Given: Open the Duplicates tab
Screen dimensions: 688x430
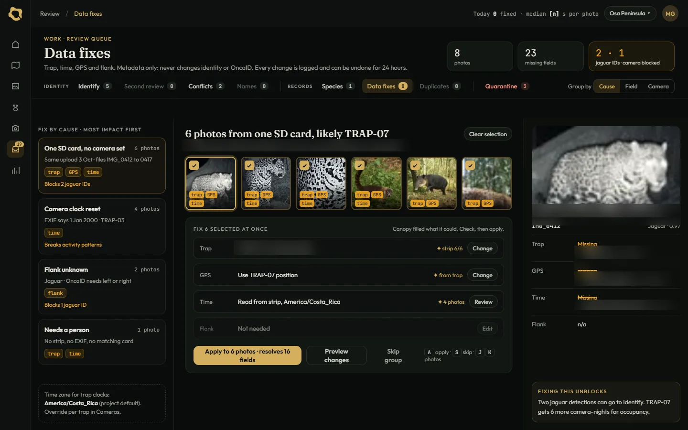Looking at the screenshot, I should coord(440,86).
